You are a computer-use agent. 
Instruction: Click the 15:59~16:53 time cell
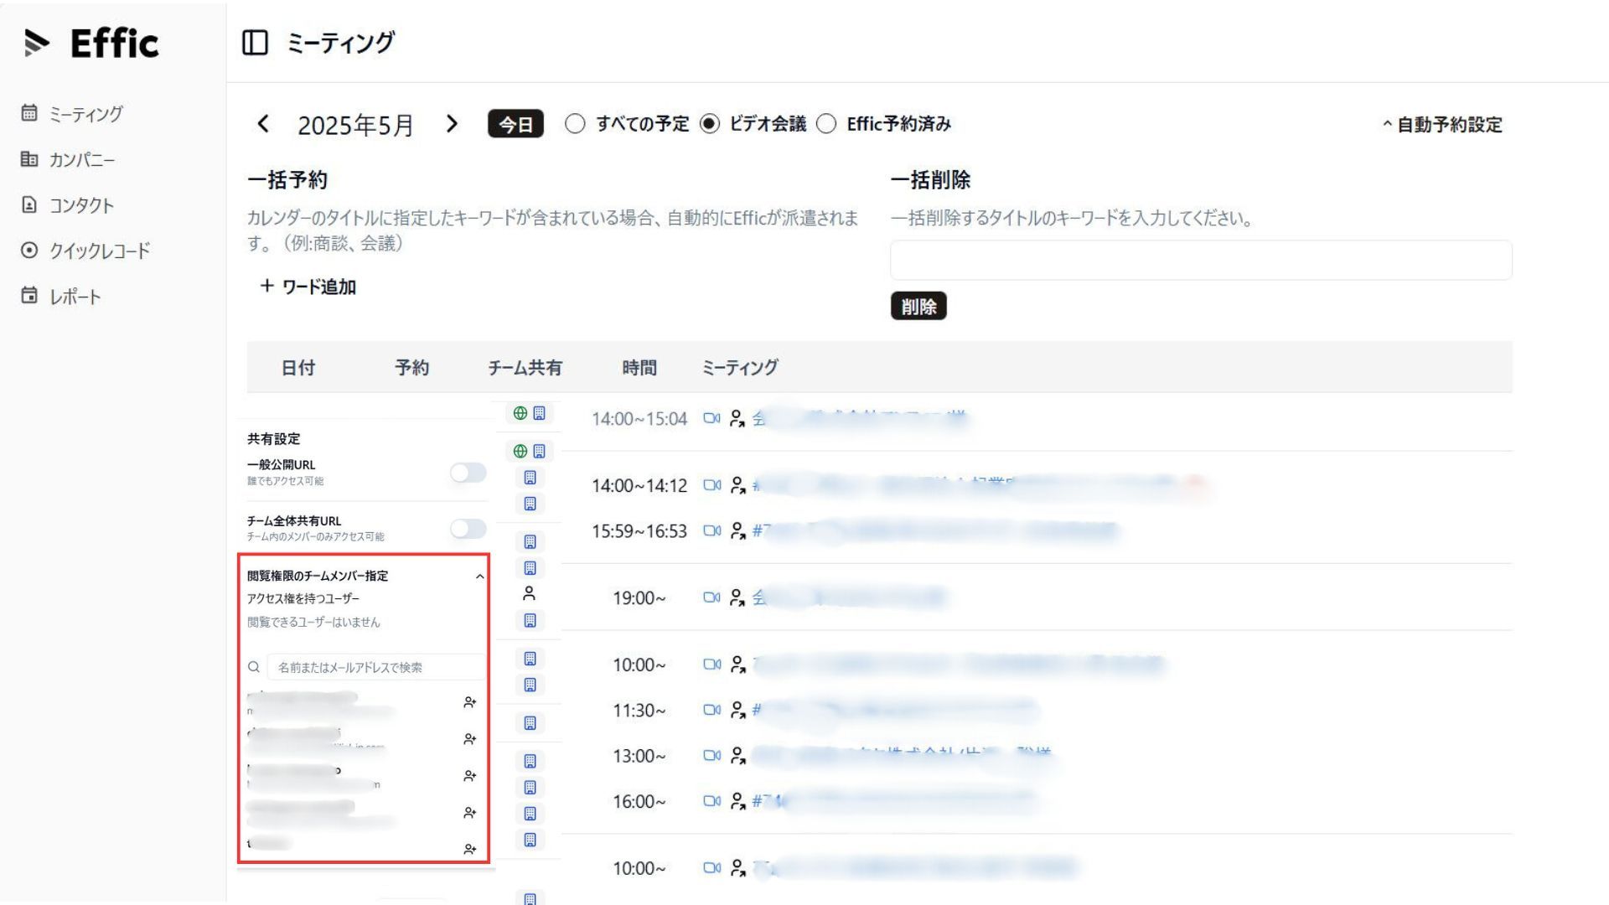tap(639, 531)
